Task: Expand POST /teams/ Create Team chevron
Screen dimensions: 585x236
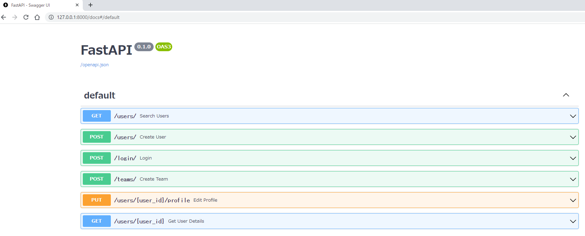Action: 573,179
